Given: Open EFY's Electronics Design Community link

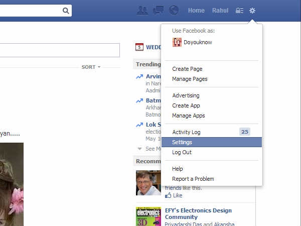Looking at the screenshot, I should (x=198, y=213).
